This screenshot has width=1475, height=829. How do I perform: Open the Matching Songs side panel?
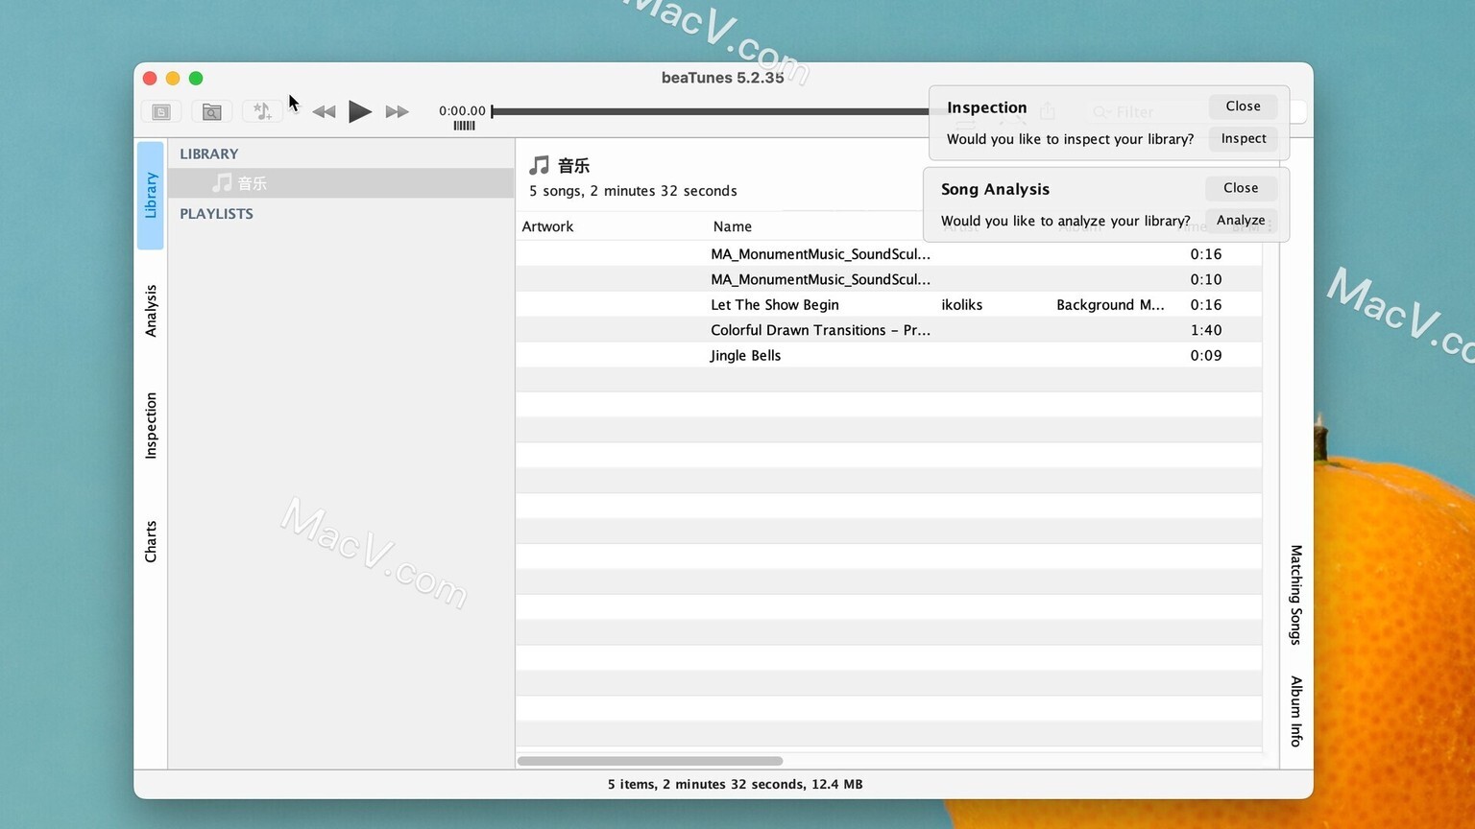click(x=1296, y=595)
